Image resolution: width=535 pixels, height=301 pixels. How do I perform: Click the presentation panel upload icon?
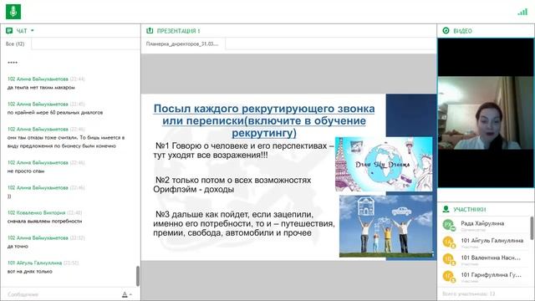point(150,31)
